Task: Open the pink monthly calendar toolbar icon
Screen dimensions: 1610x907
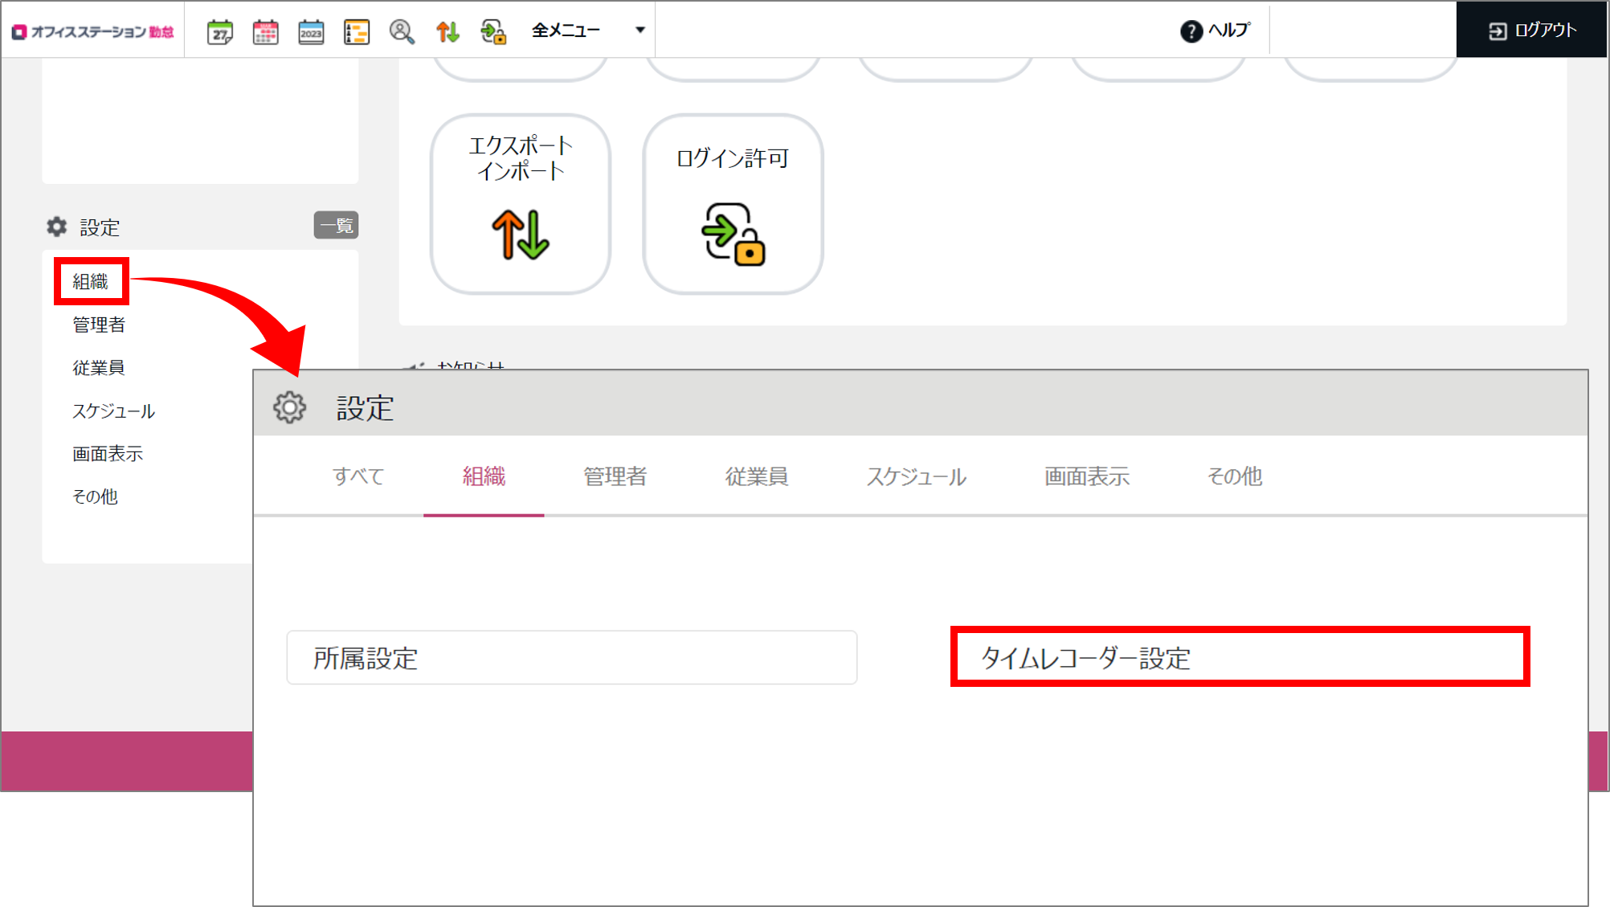Action: pyautogui.click(x=265, y=31)
